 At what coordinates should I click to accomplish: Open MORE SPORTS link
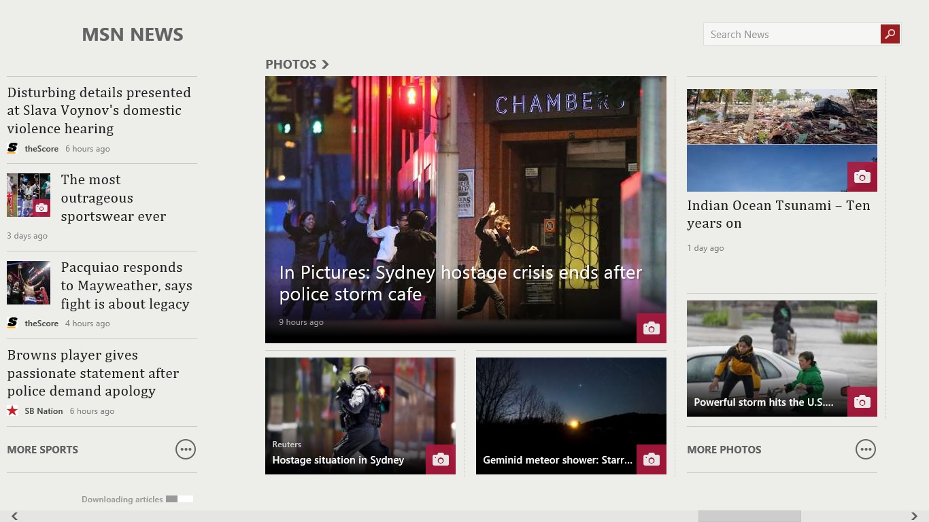coord(43,449)
